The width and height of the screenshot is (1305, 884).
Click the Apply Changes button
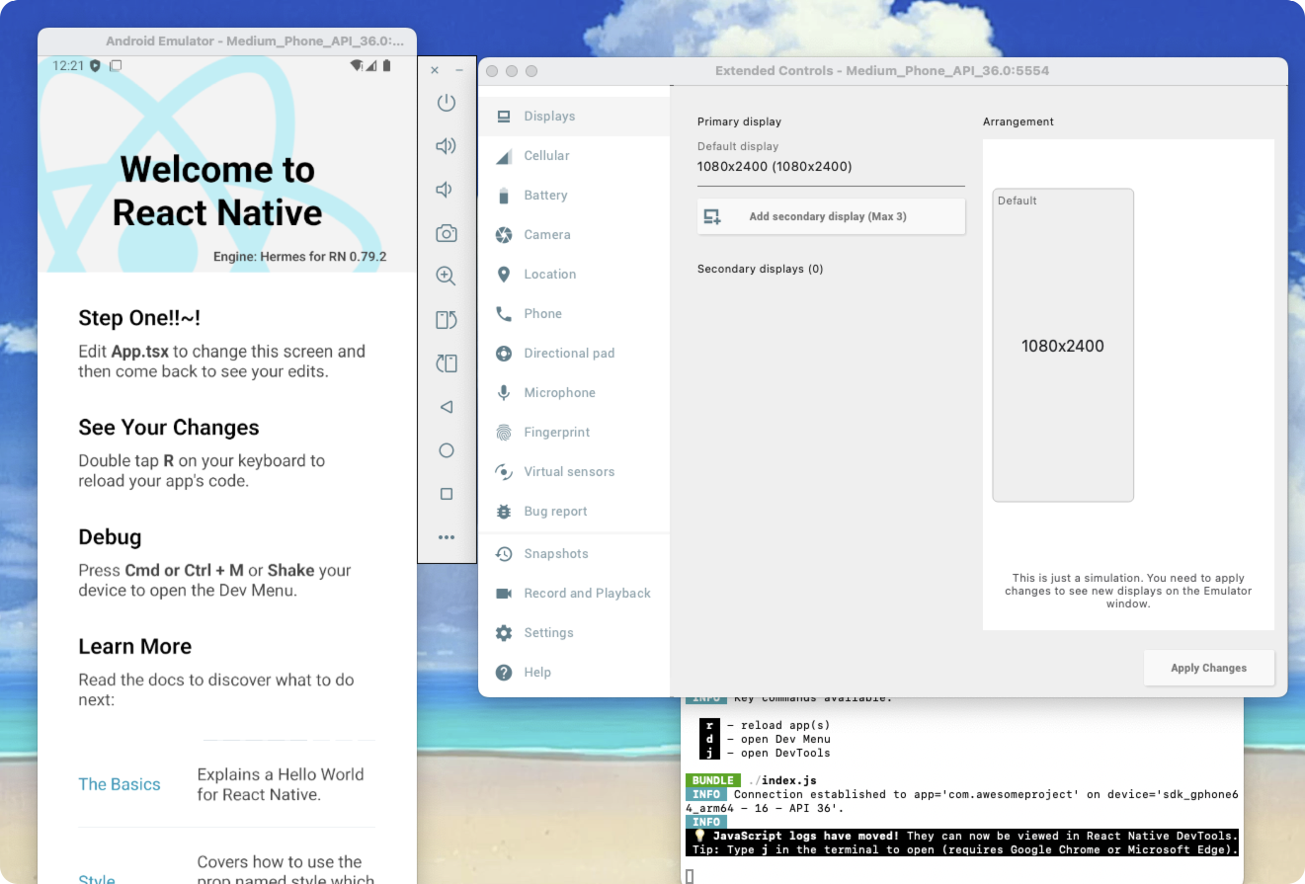pyautogui.click(x=1208, y=668)
